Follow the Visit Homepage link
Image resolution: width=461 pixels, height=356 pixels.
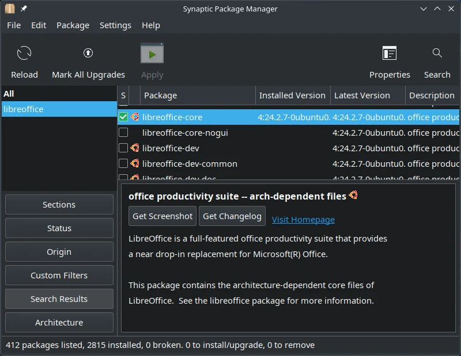click(303, 220)
